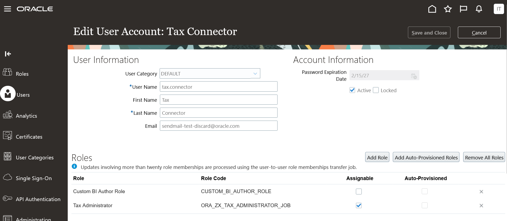Viewport: 507px width, 221px height.
Task: Click into the Email input field
Action: tap(218, 126)
